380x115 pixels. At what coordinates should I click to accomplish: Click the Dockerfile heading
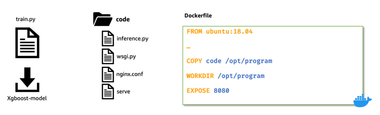[198, 16]
